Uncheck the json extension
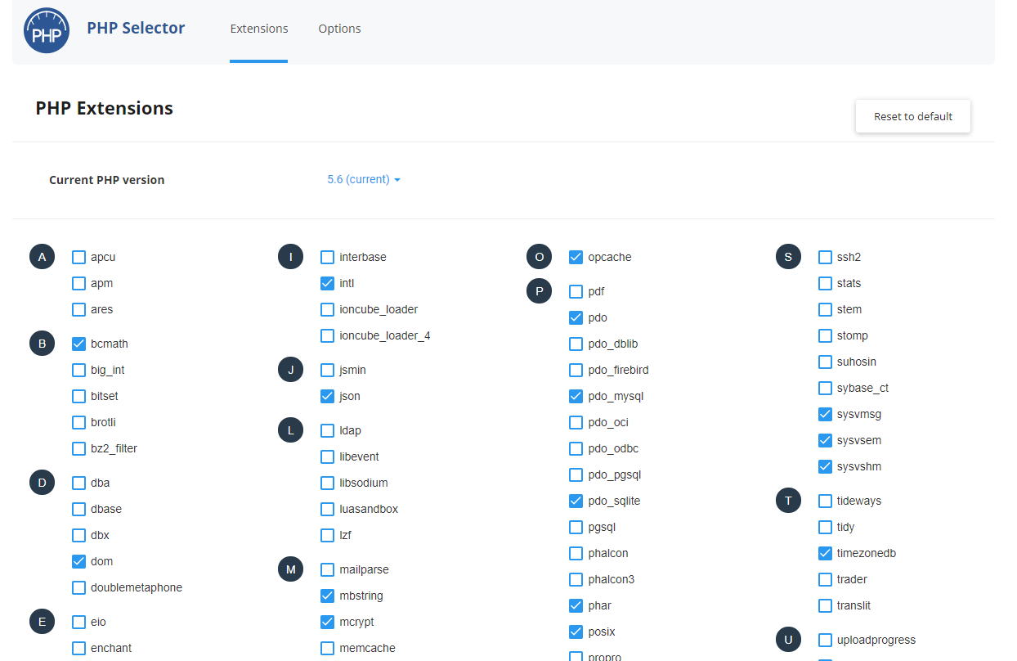This screenshot has width=1017, height=661. tap(327, 396)
